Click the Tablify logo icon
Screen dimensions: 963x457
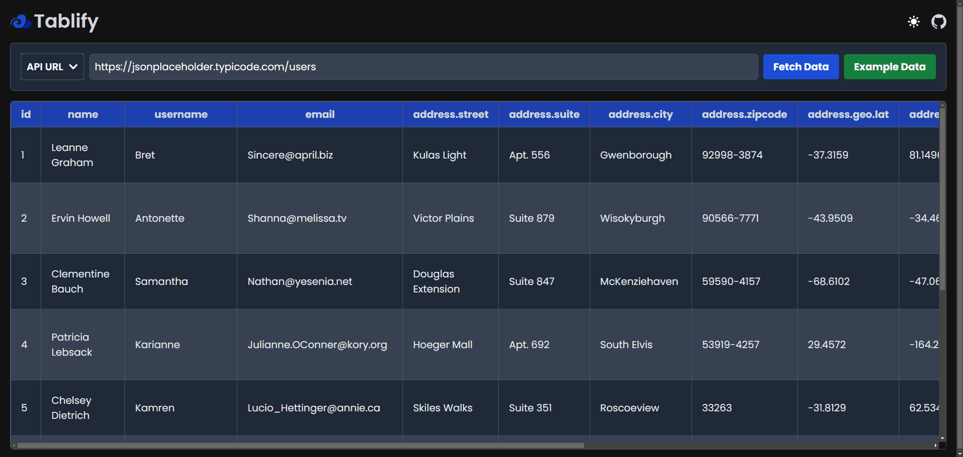click(21, 22)
